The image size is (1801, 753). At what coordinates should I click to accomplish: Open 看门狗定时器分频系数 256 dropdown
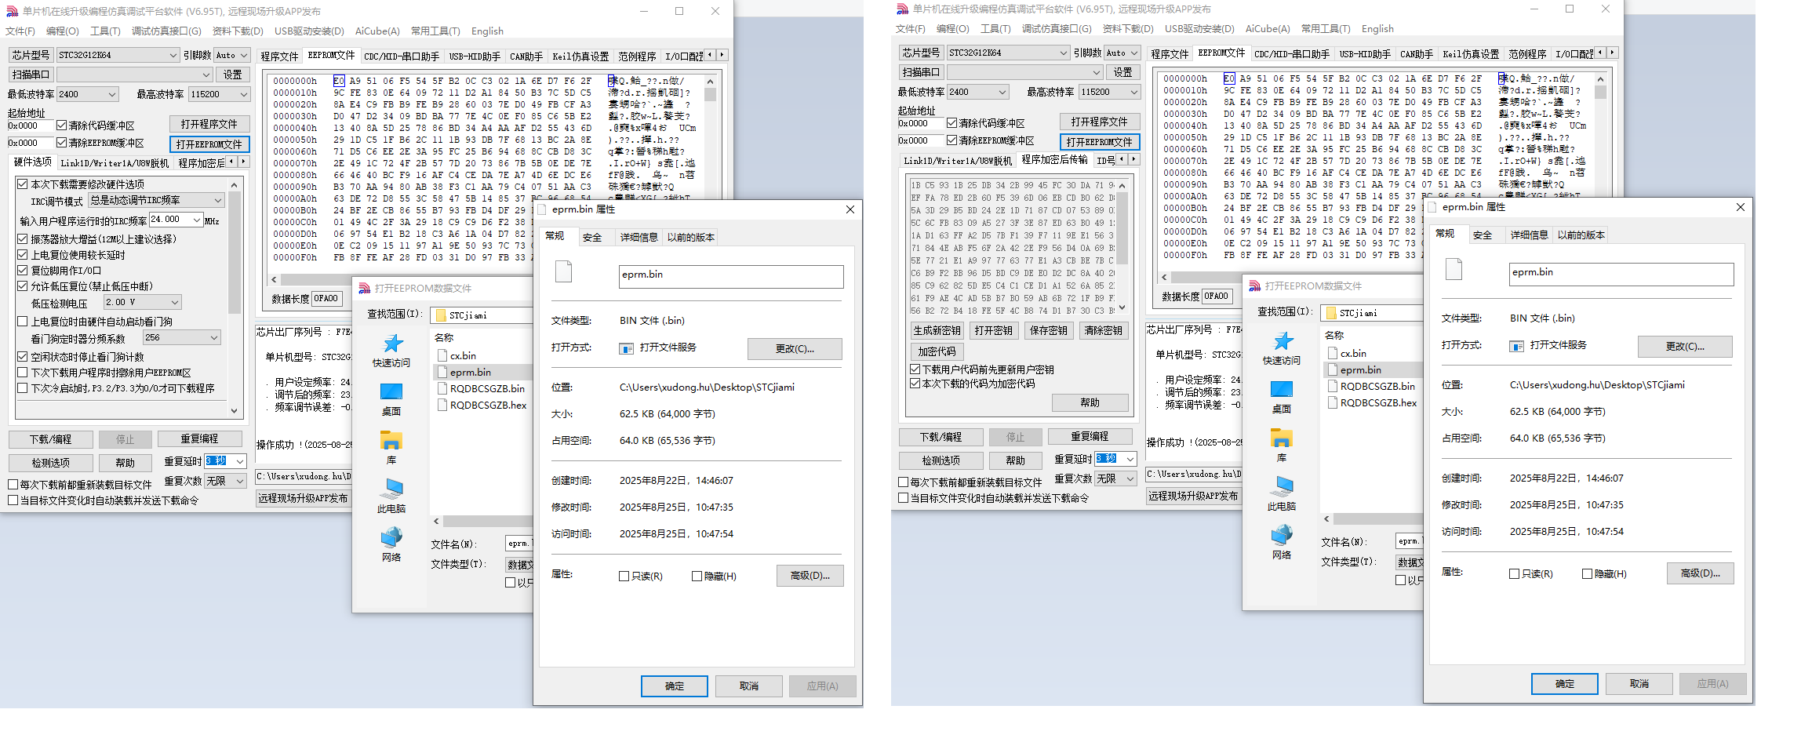click(213, 337)
